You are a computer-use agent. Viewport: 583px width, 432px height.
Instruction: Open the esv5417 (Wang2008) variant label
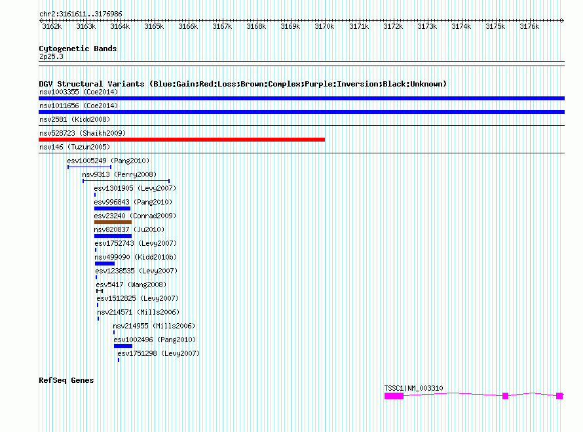(x=131, y=285)
